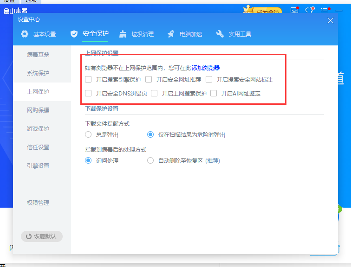Select the 询问处理 radio option

88,160
